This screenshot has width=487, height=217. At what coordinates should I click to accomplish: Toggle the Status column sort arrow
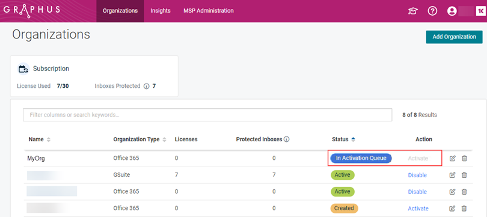tap(353, 139)
